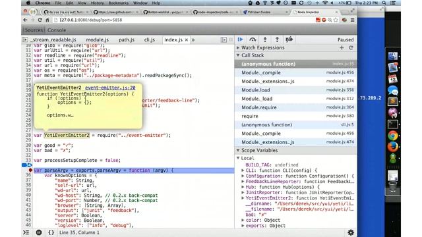
Task: Close the index.js file tab
Action: point(186,39)
